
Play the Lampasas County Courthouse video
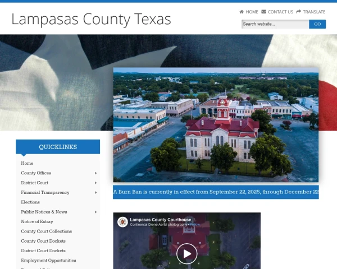click(187, 253)
